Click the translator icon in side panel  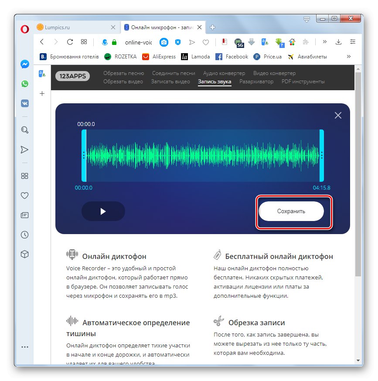pyautogui.click(x=42, y=74)
